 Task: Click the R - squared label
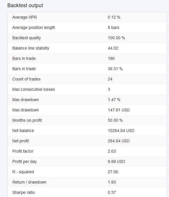click(x=23, y=172)
